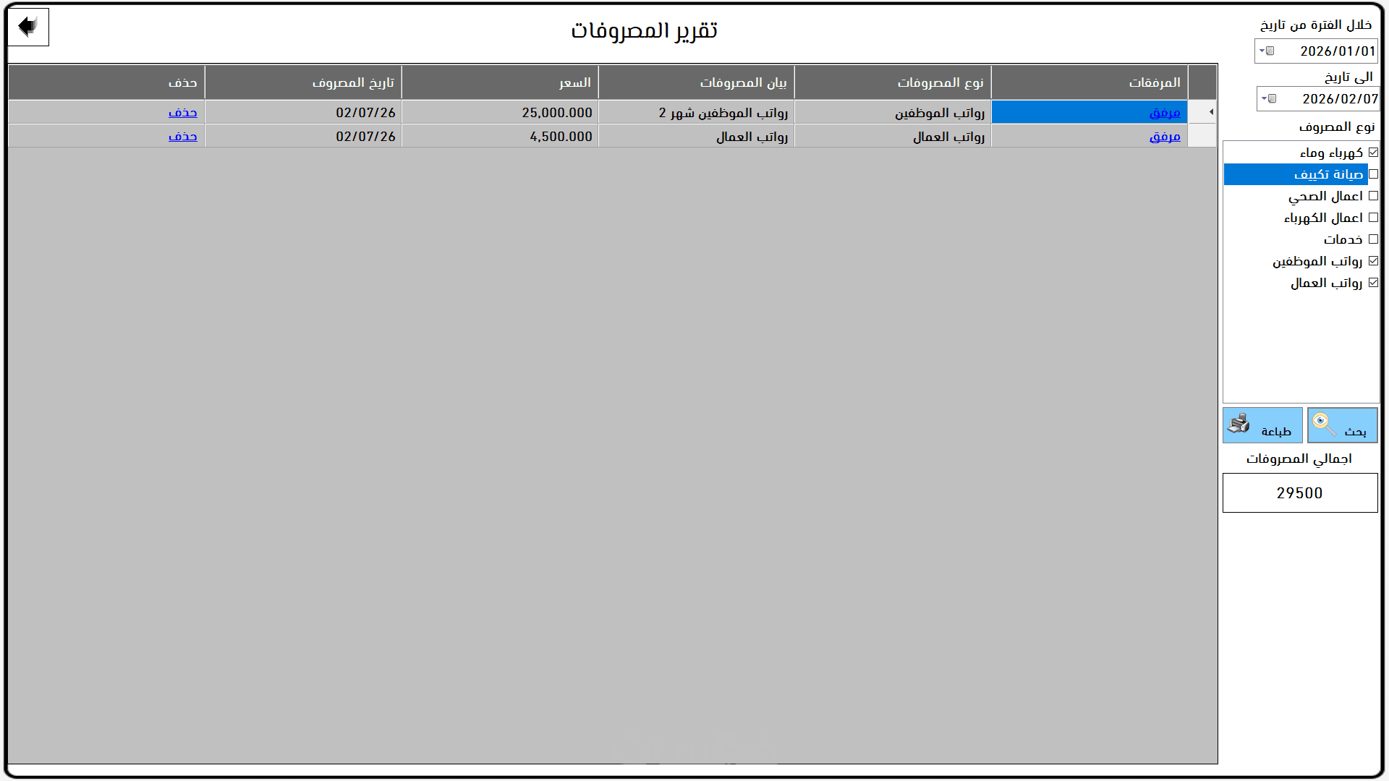The image size is (1389, 781).
Task: Uncheck the كهرباء وماء checkbox
Action: point(1373,153)
